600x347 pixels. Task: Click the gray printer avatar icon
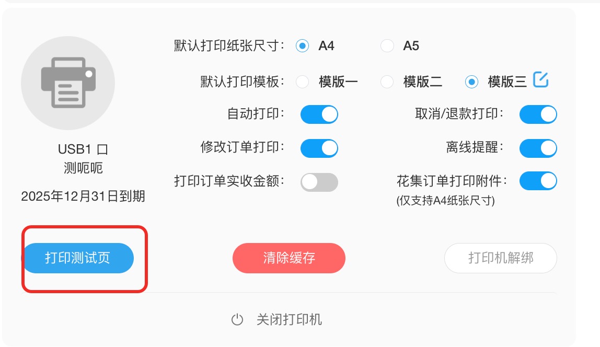[68, 83]
